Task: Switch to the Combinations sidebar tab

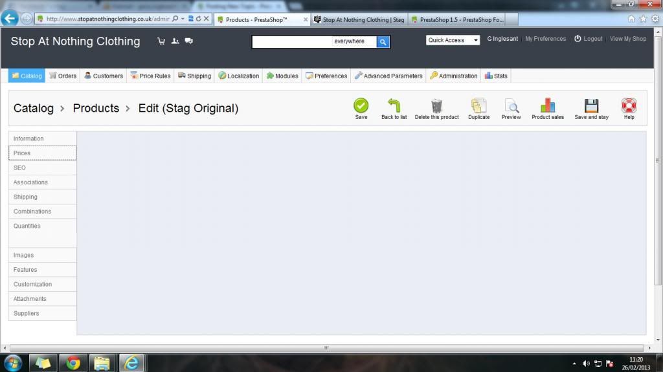Action: point(42,212)
